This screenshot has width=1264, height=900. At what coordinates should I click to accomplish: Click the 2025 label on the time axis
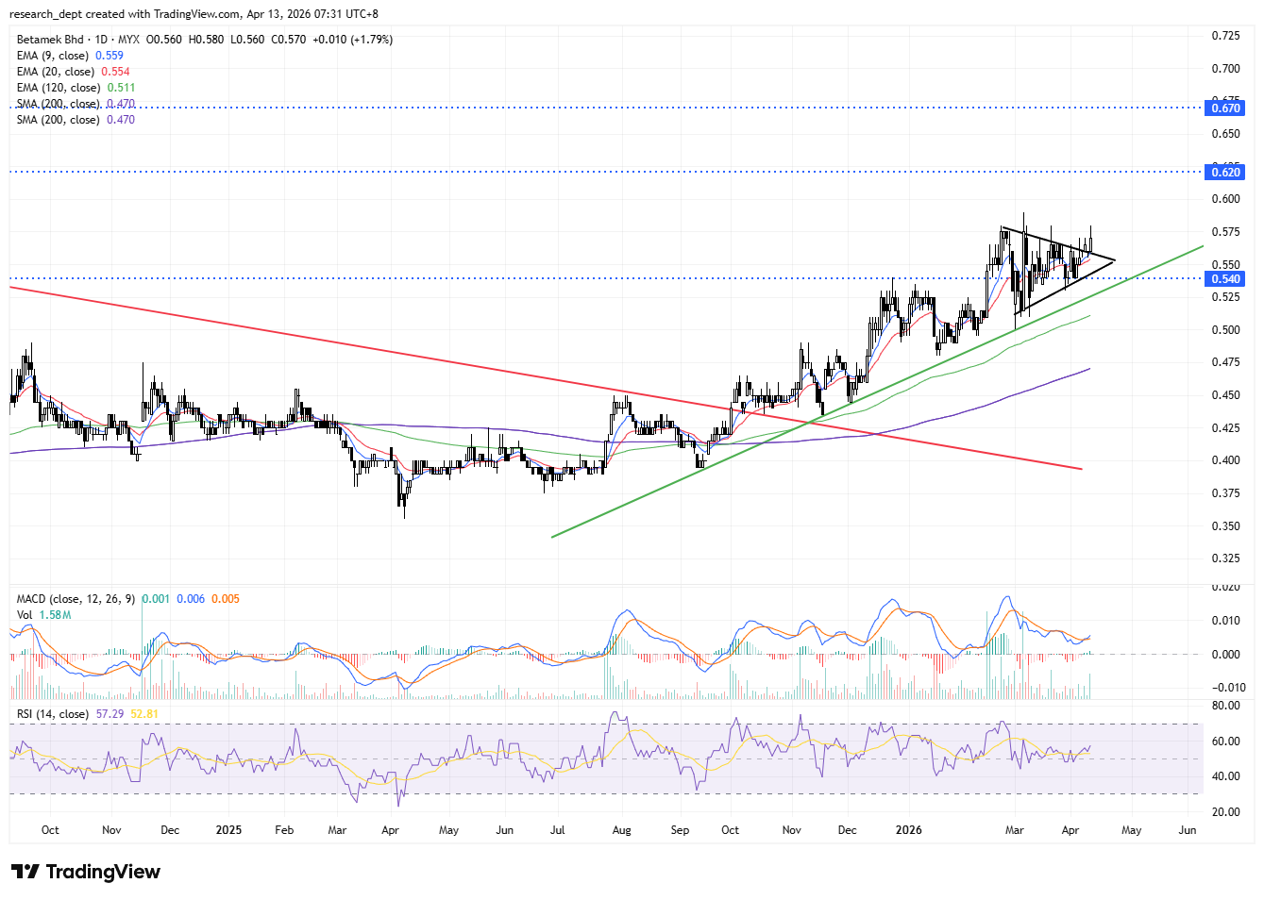[x=228, y=830]
